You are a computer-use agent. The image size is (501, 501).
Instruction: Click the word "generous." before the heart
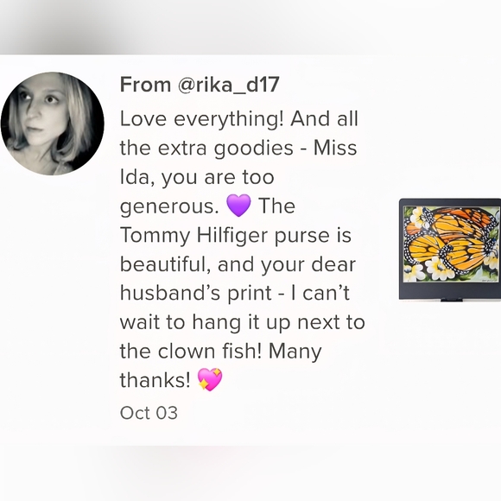click(x=169, y=206)
